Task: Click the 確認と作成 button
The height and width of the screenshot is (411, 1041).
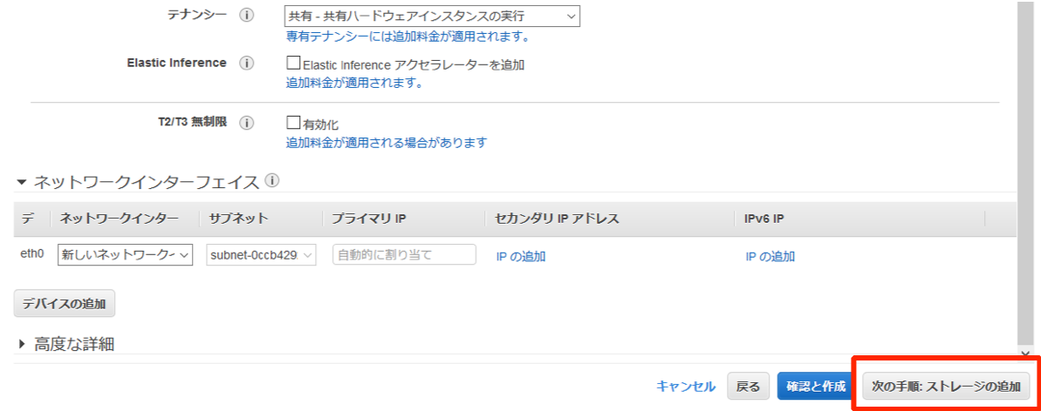Action: (816, 387)
